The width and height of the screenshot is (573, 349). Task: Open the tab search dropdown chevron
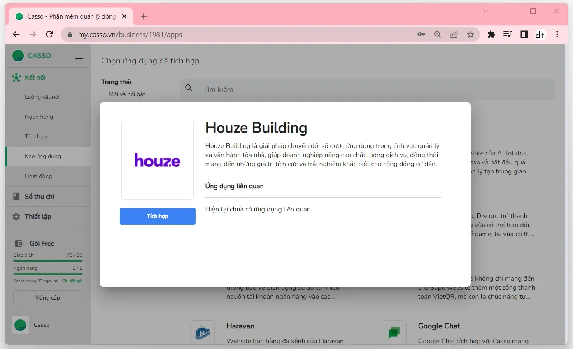tap(486, 11)
